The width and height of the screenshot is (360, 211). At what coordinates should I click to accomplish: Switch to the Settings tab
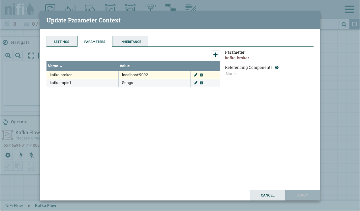click(61, 42)
